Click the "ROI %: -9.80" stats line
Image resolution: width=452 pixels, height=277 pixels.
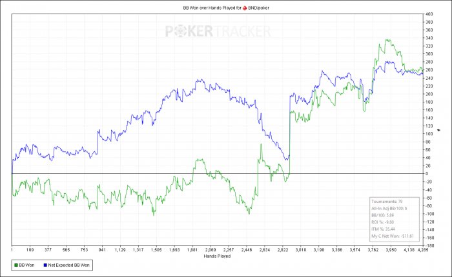[x=382, y=222]
